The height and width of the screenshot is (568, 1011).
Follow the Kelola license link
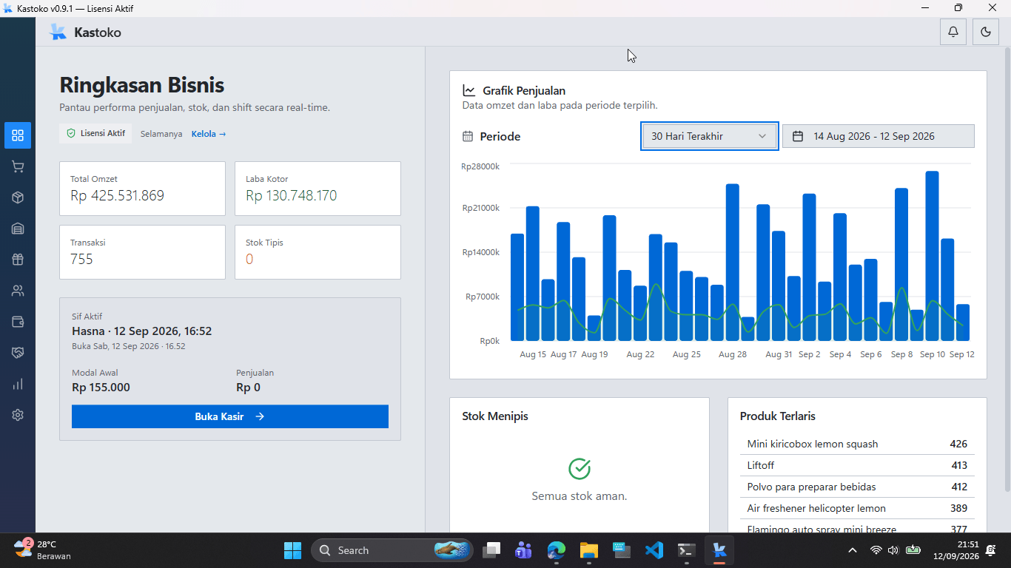point(209,134)
